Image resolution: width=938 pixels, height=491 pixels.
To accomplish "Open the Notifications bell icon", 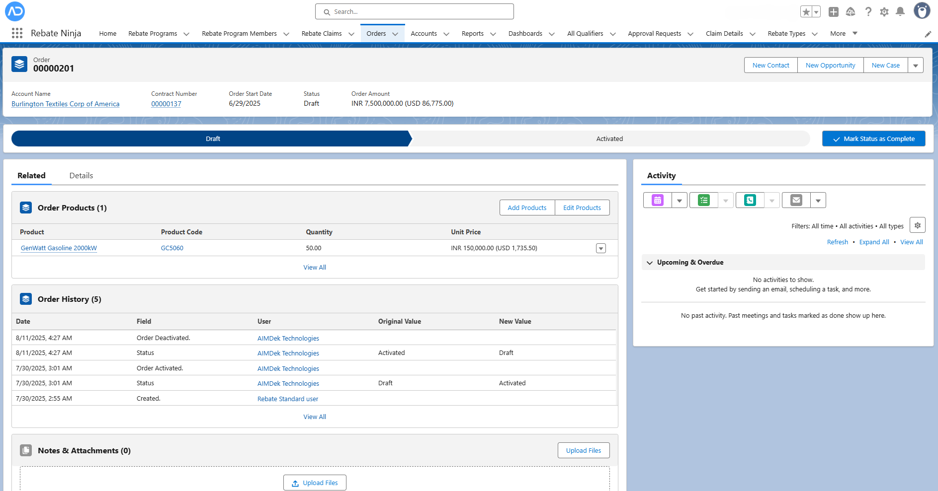I will point(900,12).
